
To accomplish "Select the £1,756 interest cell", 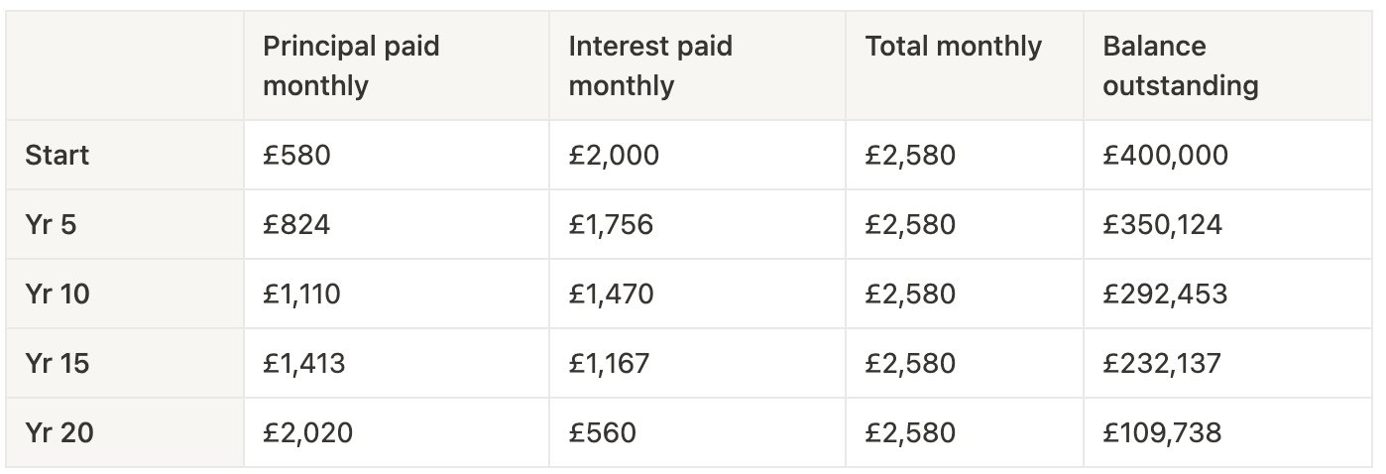I will click(x=697, y=225).
